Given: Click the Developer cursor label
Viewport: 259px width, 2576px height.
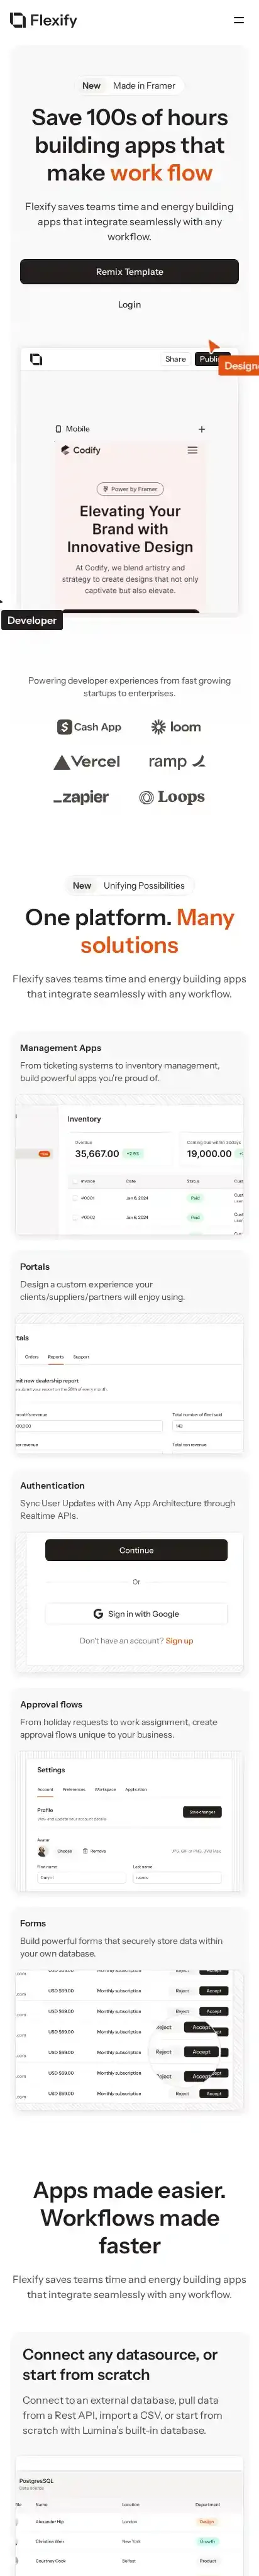Looking at the screenshot, I should [x=32, y=620].
